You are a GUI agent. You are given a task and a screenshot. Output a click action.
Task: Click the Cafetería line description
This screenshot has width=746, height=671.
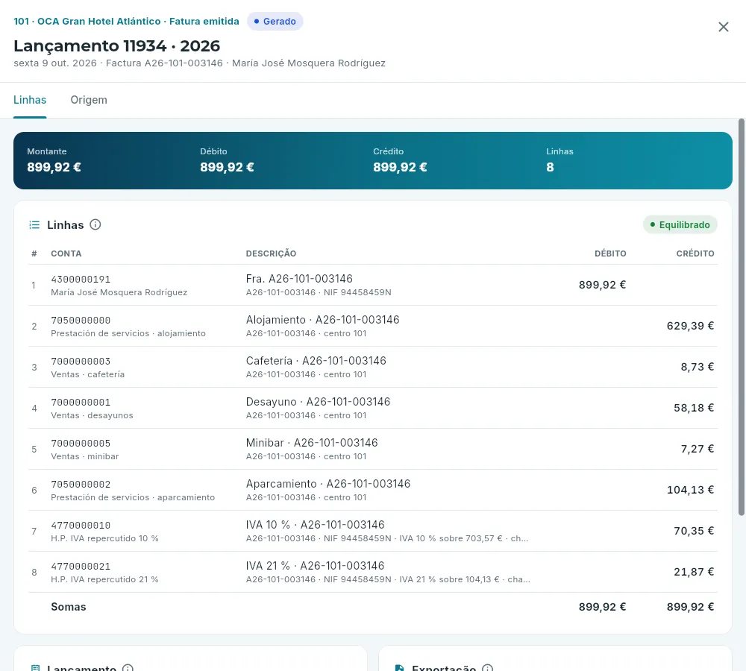pos(316,360)
